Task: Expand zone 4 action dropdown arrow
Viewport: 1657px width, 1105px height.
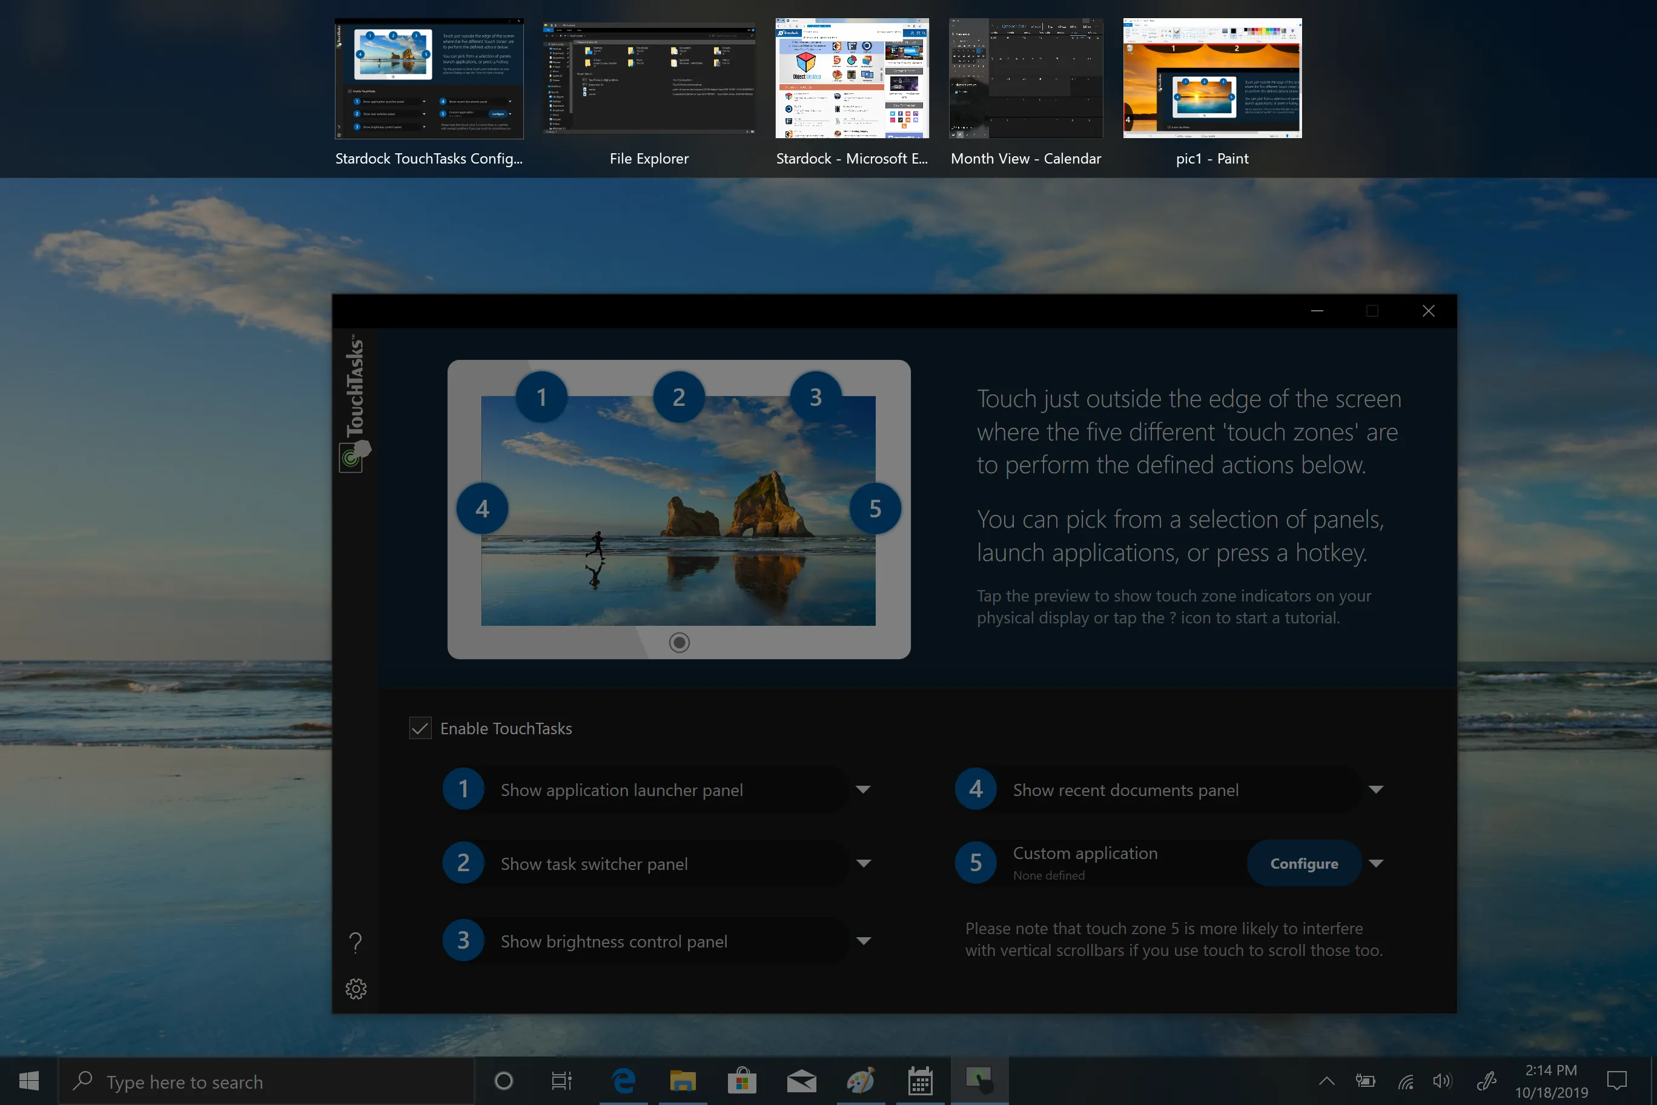Action: click(1376, 789)
